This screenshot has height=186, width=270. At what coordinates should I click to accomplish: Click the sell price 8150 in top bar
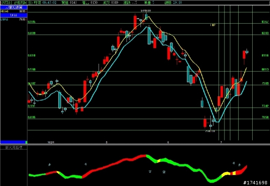point(94,3)
